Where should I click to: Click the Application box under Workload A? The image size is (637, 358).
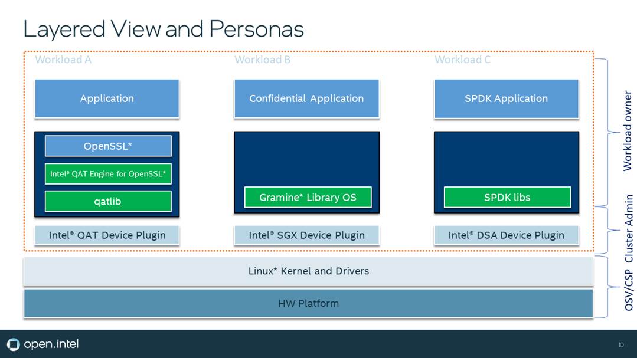tap(107, 98)
